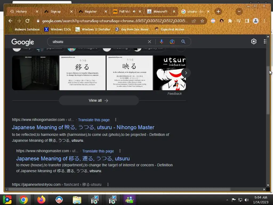Viewport: 273px width, 205px height.
Task: Open the media control icon in toolbar
Action: pyautogui.click(x=239, y=21)
